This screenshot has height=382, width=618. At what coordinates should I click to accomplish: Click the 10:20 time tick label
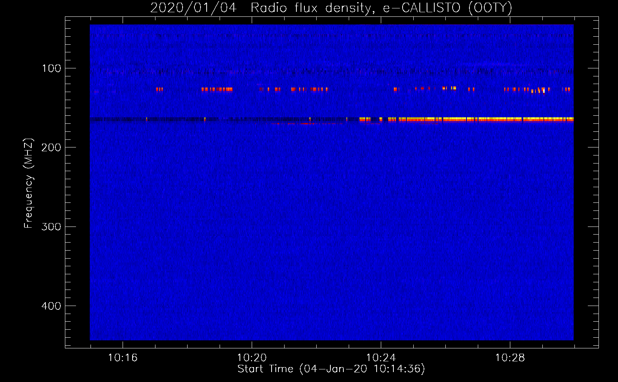coord(252,358)
